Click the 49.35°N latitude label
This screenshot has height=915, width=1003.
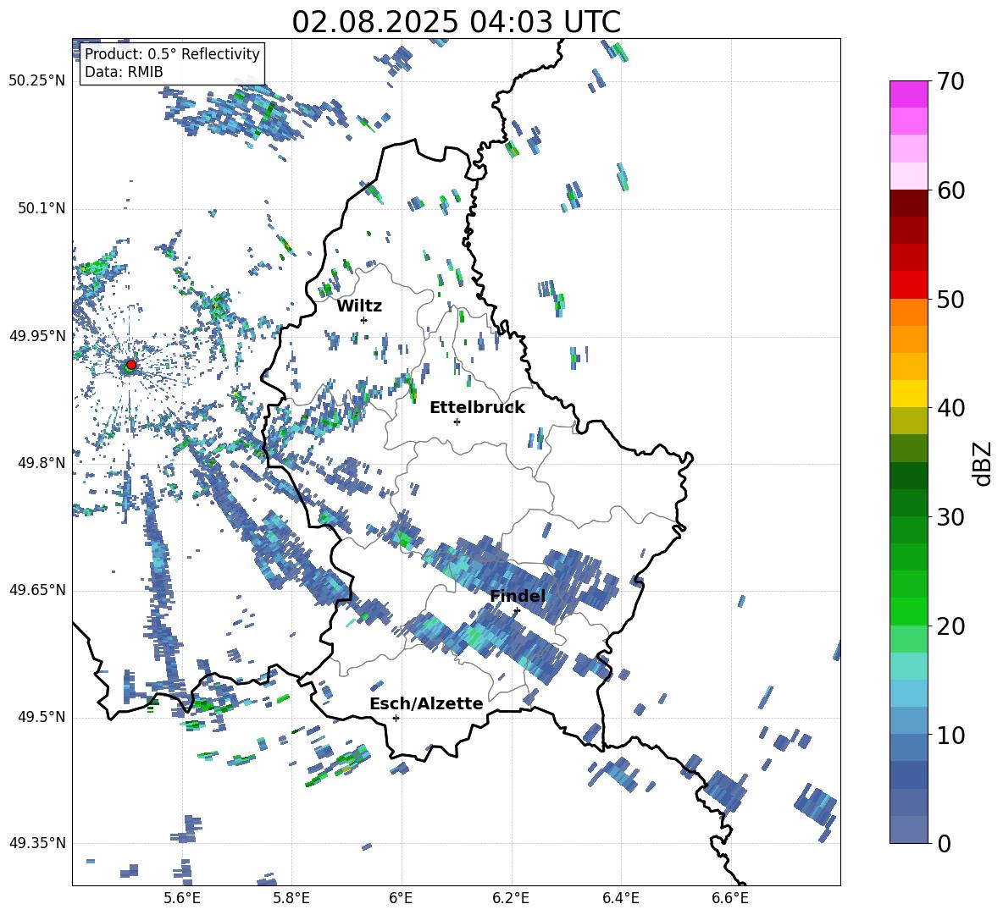click(37, 843)
